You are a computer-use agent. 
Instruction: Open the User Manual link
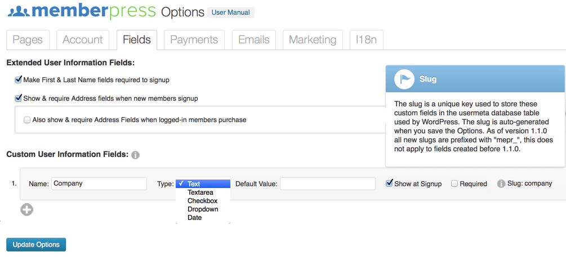[231, 12]
